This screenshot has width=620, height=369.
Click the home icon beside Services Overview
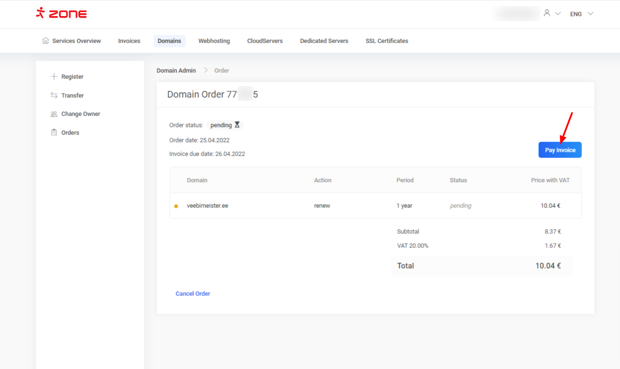point(46,41)
